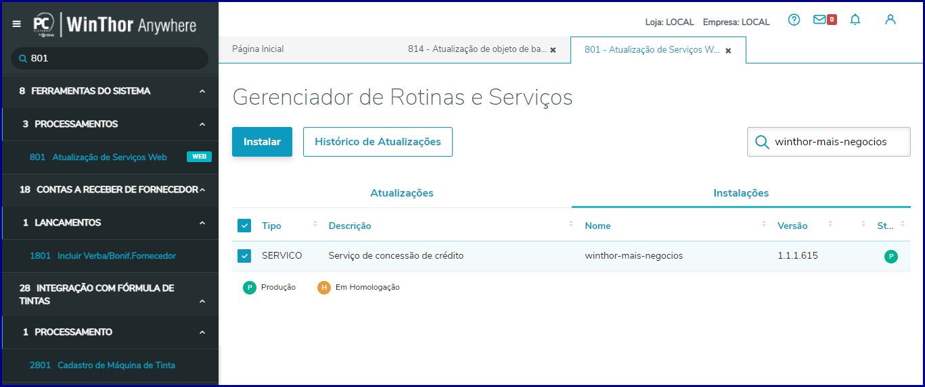Click the SERVICO type cell
The image size is (925, 387).
click(x=282, y=256)
